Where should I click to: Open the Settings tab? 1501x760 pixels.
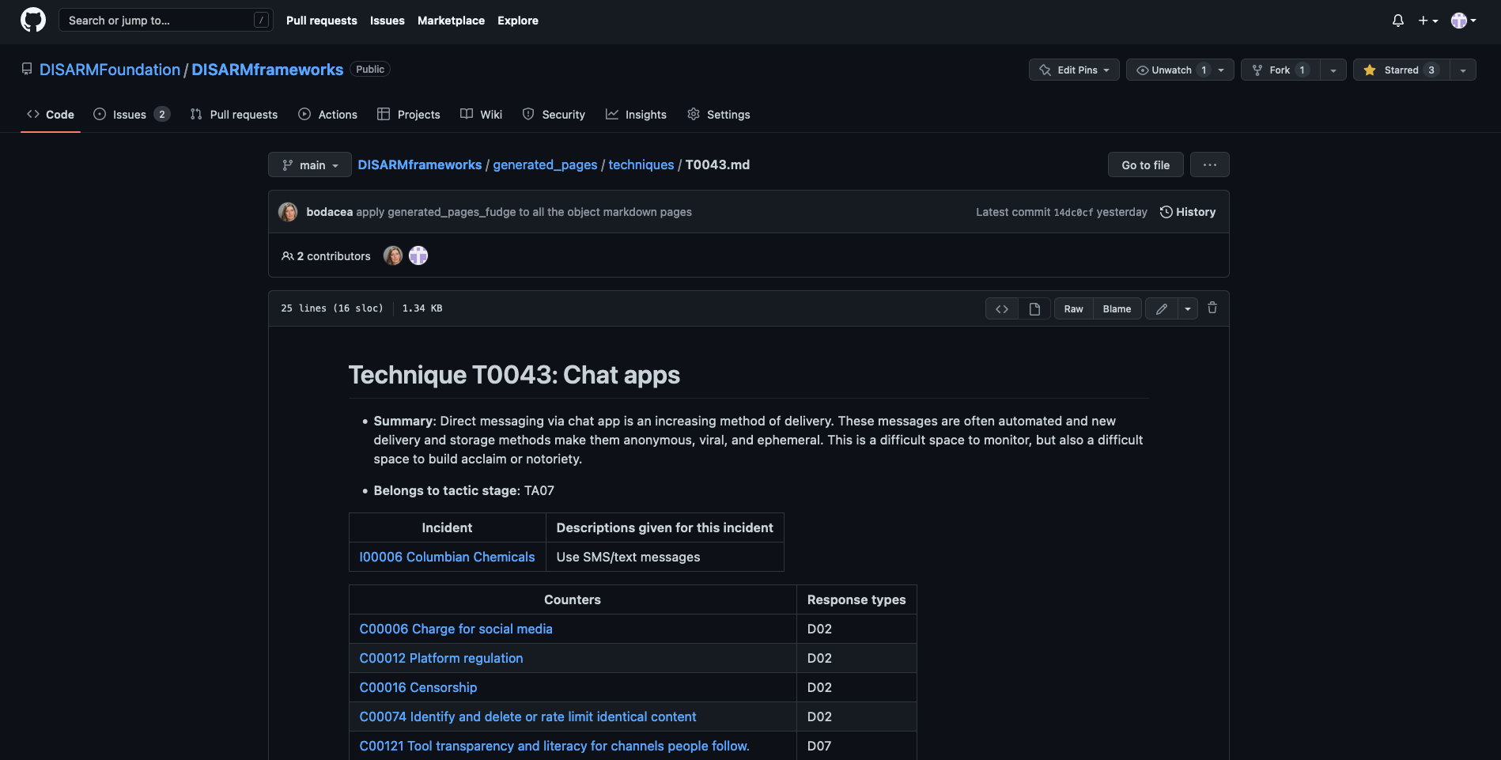tap(718, 114)
